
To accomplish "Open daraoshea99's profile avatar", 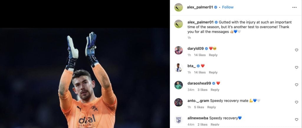I will [178, 85].
